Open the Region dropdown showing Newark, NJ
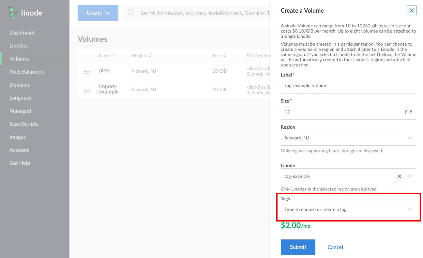Viewport: 423px width, 258px height. (348, 137)
